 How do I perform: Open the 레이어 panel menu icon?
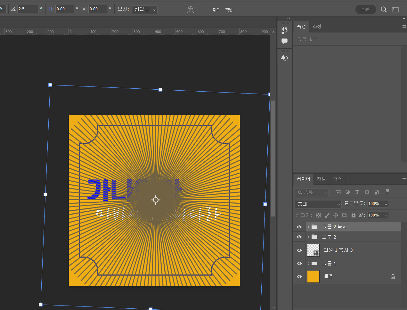(x=404, y=179)
